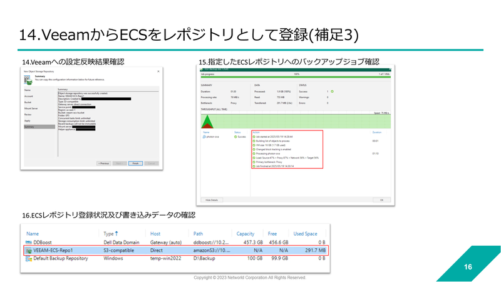Screen dimensions: 501x282
Task: Click the check icon beside 'Primary bottleneck: Proxy'
Action: pyautogui.click(x=254, y=162)
